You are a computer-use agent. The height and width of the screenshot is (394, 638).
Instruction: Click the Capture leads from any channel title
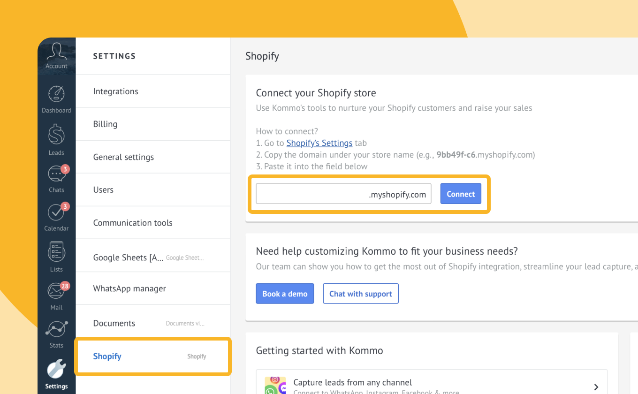[353, 382]
